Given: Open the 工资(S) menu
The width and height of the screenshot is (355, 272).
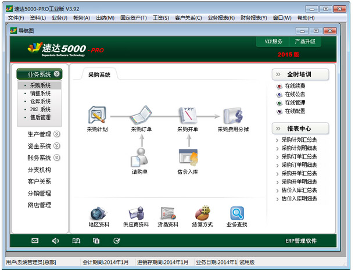Looking at the screenshot, I should pyautogui.click(x=161, y=17).
